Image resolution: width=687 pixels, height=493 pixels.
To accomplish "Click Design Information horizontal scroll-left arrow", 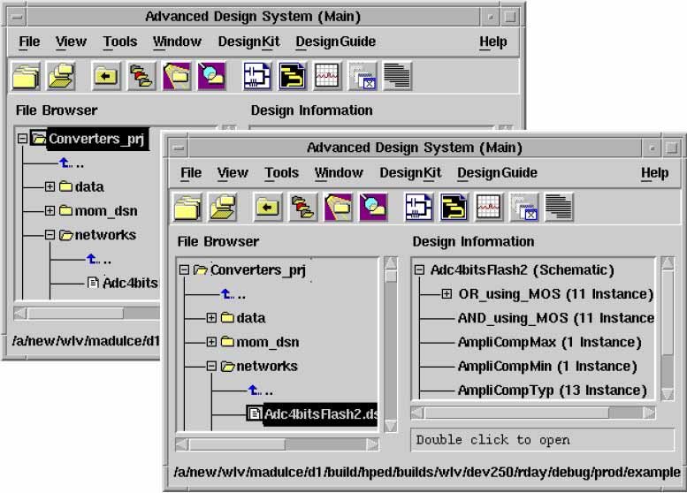I will [x=417, y=413].
